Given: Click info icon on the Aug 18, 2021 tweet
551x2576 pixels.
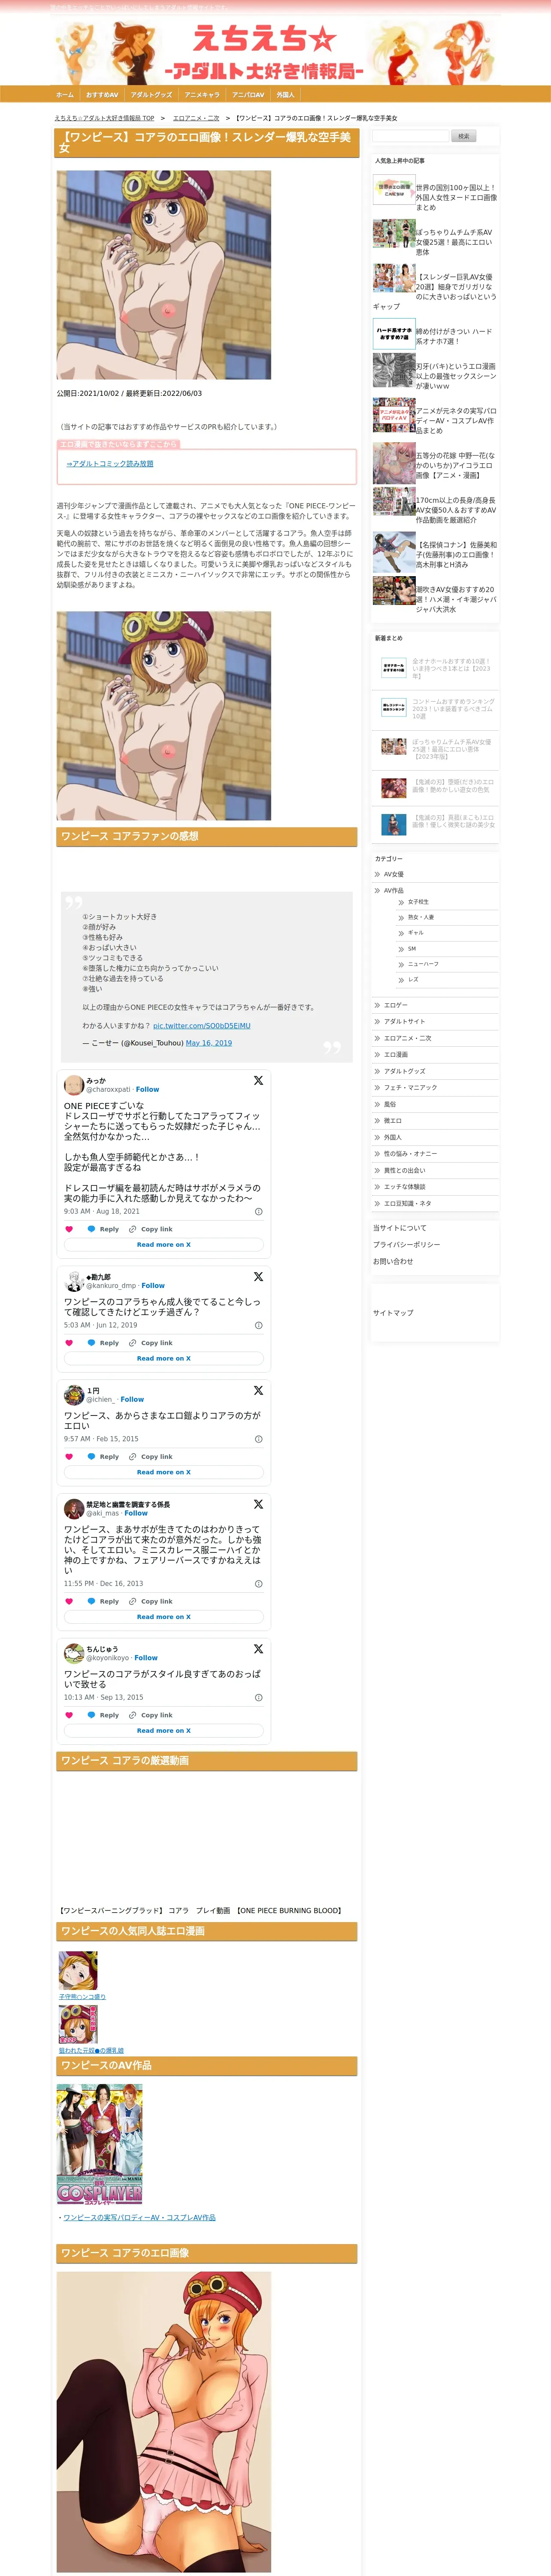Looking at the screenshot, I should 259,1211.
